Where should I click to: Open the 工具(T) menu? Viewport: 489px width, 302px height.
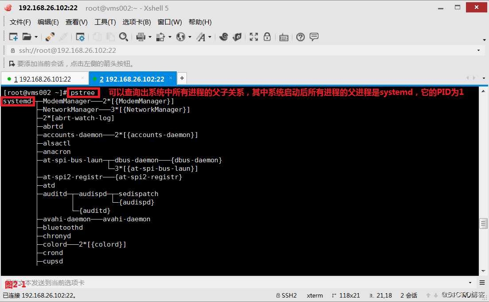105,22
